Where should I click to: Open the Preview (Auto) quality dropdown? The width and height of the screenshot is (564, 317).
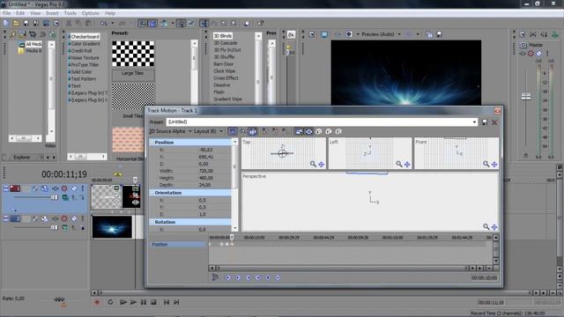tap(399, 34)
